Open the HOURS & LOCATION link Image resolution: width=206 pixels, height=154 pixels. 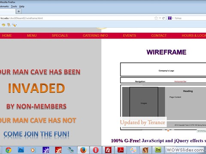pos(194,36)
